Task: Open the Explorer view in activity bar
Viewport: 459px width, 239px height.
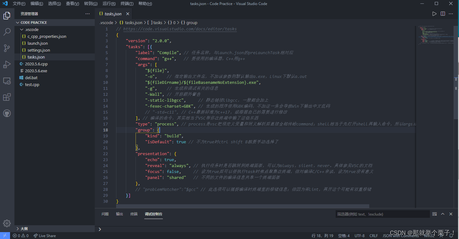Action: 7,16
